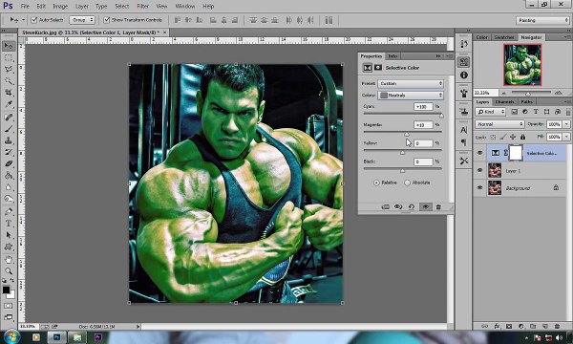This screenshot has width=573, height=344.
Task: Open the Image menu
Action: point(60,7)
